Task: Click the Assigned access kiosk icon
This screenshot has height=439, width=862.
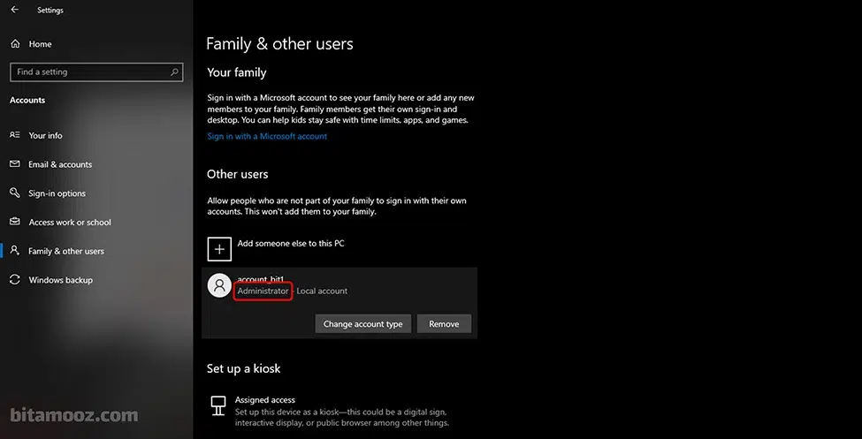Action: pos(218,405)
